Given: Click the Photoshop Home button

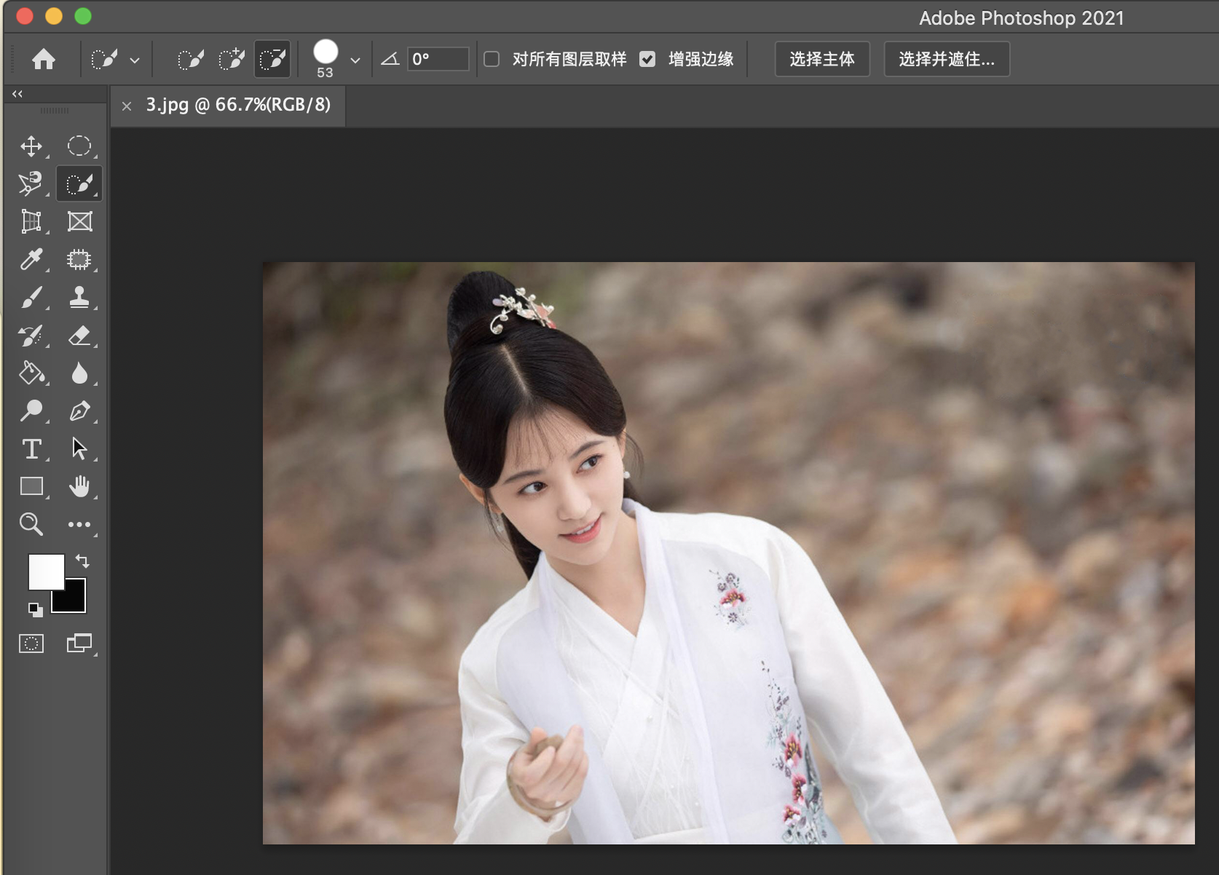Looking at the screenshot, I should [x=44, y=59].
